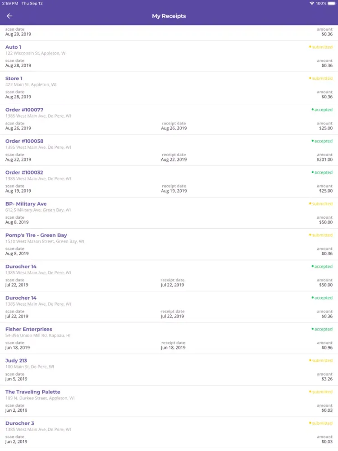
Task: Open The Traveling Palette receipt
Action: (169, 401)
